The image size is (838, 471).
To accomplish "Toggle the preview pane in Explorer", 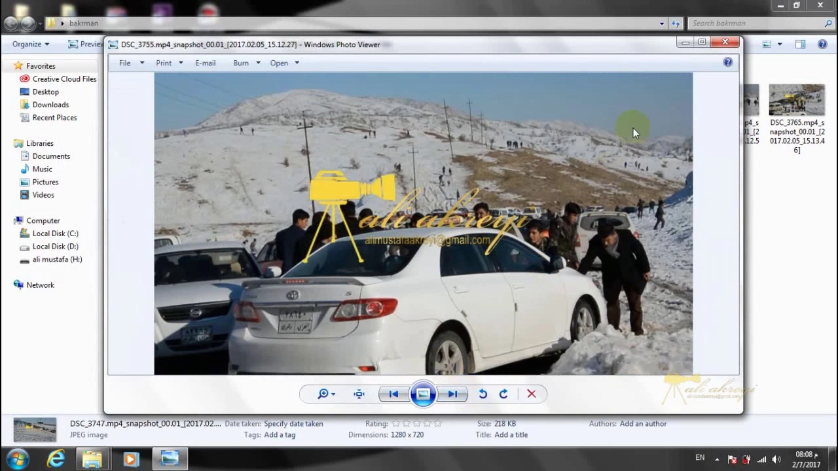I will [800, 44].
